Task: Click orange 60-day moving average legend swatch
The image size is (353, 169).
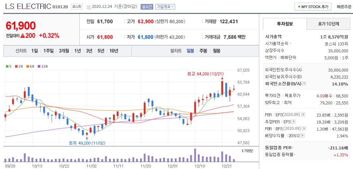Action: tap(28, 66)
